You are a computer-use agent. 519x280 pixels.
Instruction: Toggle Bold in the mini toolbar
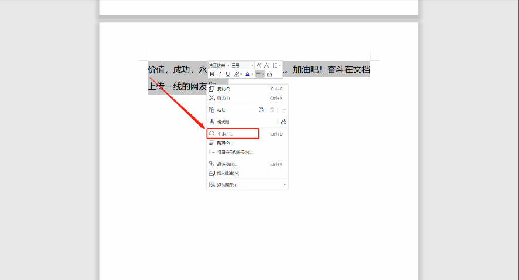212,75
